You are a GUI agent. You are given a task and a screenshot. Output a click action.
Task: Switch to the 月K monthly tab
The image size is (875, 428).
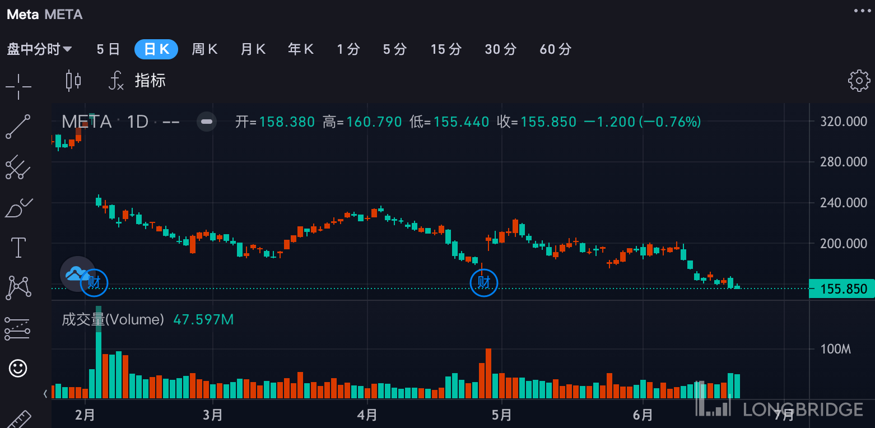pyautogui.click(x=253, y=49)
